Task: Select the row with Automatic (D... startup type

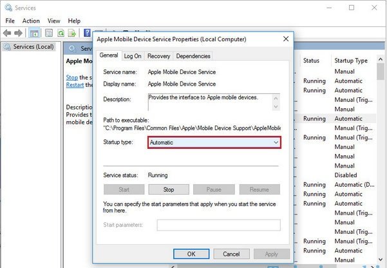Action: pyautogui.click(x=335, y=184)
